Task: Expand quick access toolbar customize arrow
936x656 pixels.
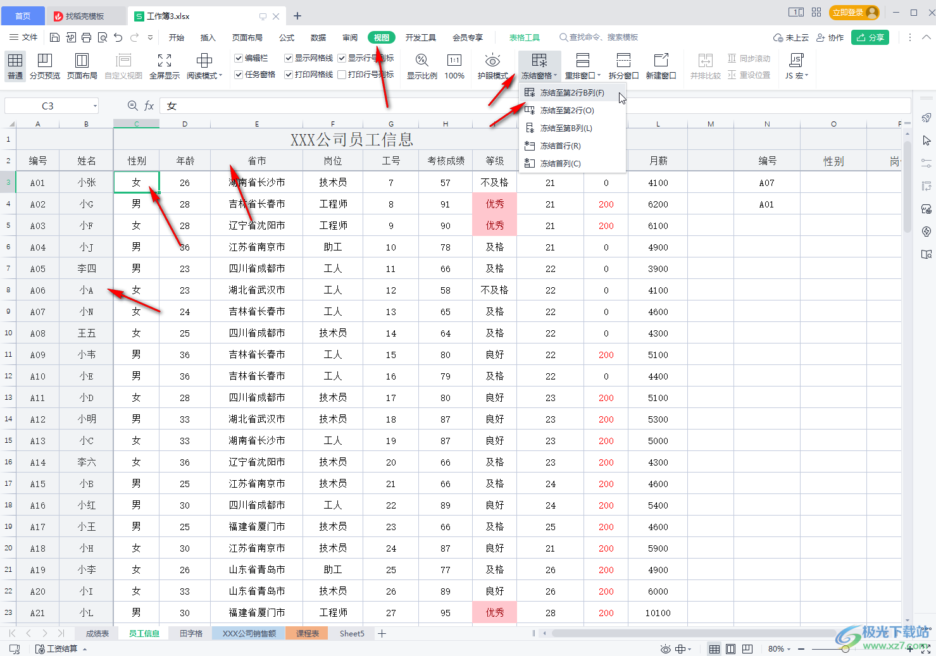Action: point(150,37)
